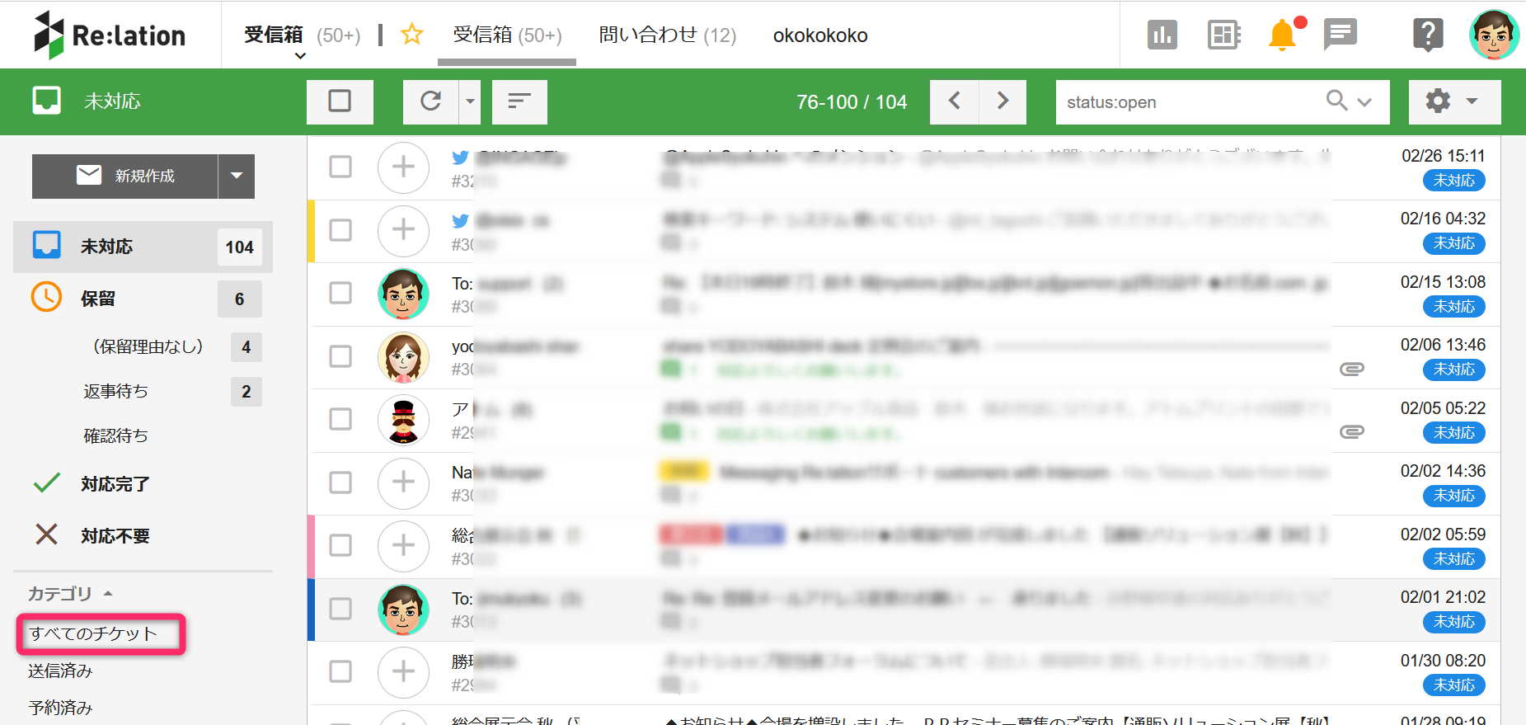Open the settings gear dropdown

1453,101
